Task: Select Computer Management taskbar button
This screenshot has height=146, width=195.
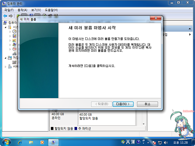Action: click(53, 142)
